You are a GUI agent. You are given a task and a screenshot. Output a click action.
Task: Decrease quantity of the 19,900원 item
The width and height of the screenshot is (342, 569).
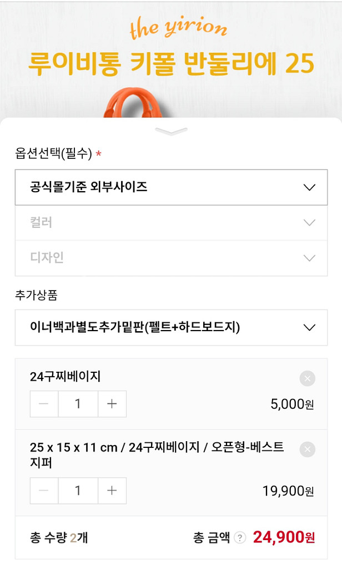[44, 491]
